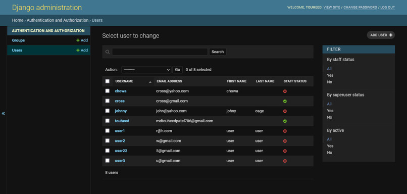
Task: Click the red staff status icon for user22
Action: [x=285, y=151]
